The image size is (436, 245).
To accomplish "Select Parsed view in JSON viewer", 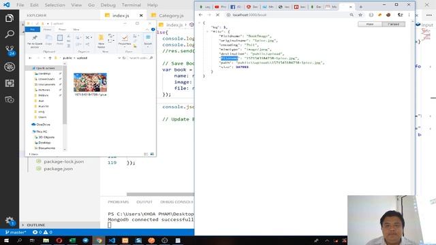I will (393, 24).
